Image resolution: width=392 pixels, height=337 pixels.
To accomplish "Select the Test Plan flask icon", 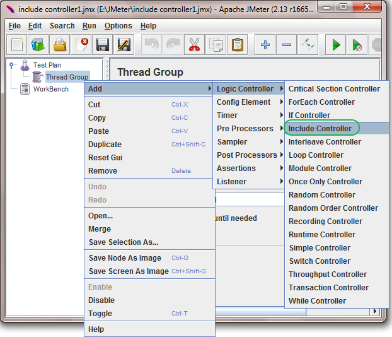I will tap(25, 65).
